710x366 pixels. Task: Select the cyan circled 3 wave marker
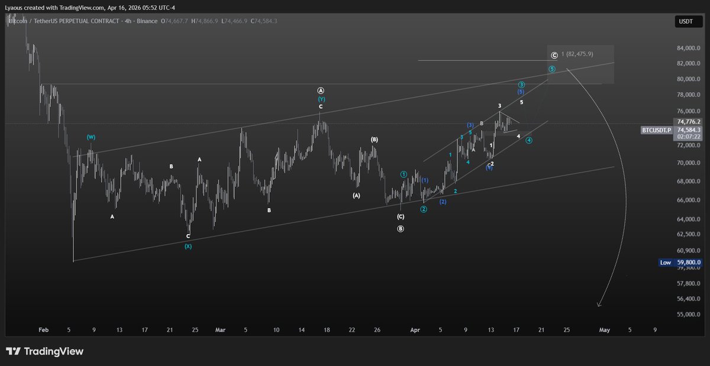coord(521,85)
